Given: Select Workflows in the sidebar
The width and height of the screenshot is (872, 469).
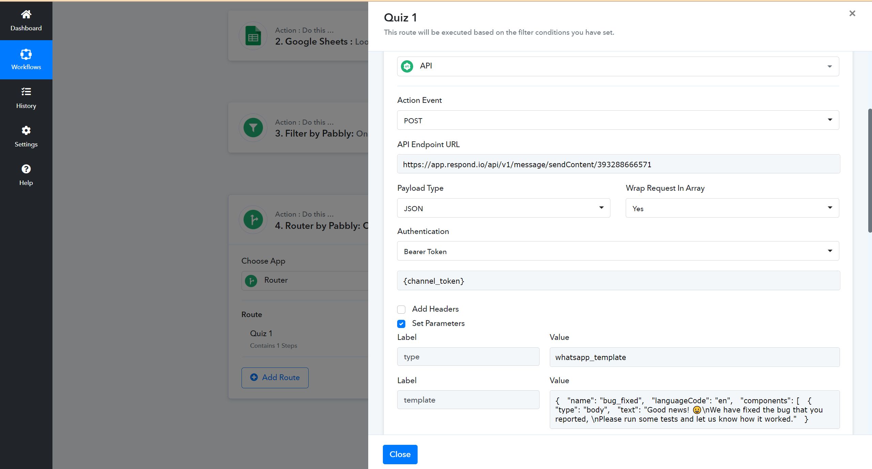Looking at the screenshot, I should pyautogui.click(x=26, y=60).
